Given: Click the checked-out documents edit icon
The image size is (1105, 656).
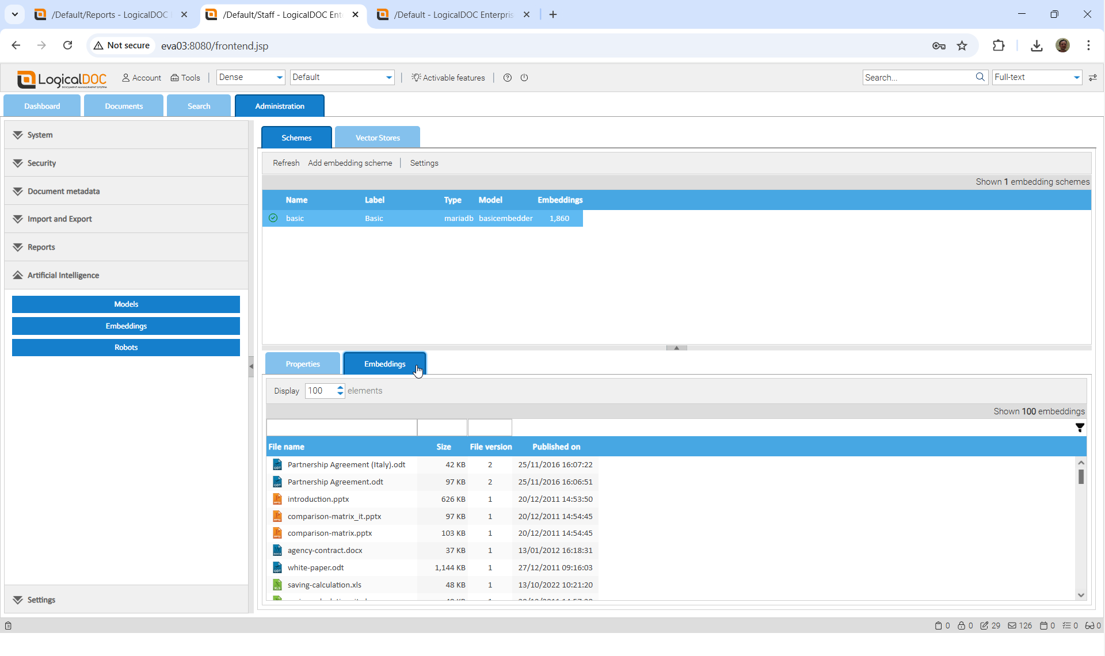Looking at the screenshot, I should pos(984,626).
